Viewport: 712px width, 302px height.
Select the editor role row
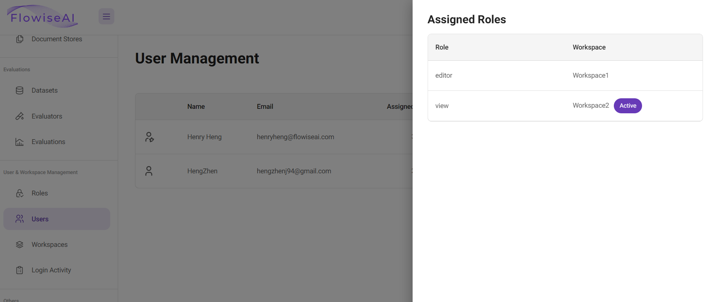coord(444,75)
